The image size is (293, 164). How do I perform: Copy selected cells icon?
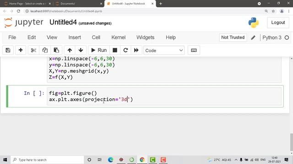[x=45, y=50]
